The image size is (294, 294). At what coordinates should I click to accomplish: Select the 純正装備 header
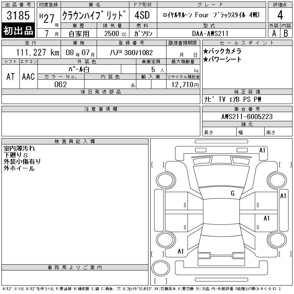pos(247,92)
